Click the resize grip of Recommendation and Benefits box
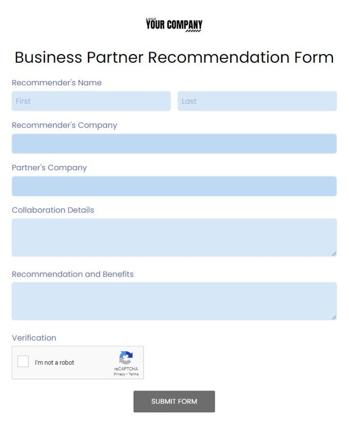Image resolution: width=349 pixels, height=424 pixels. click(334, 317)
